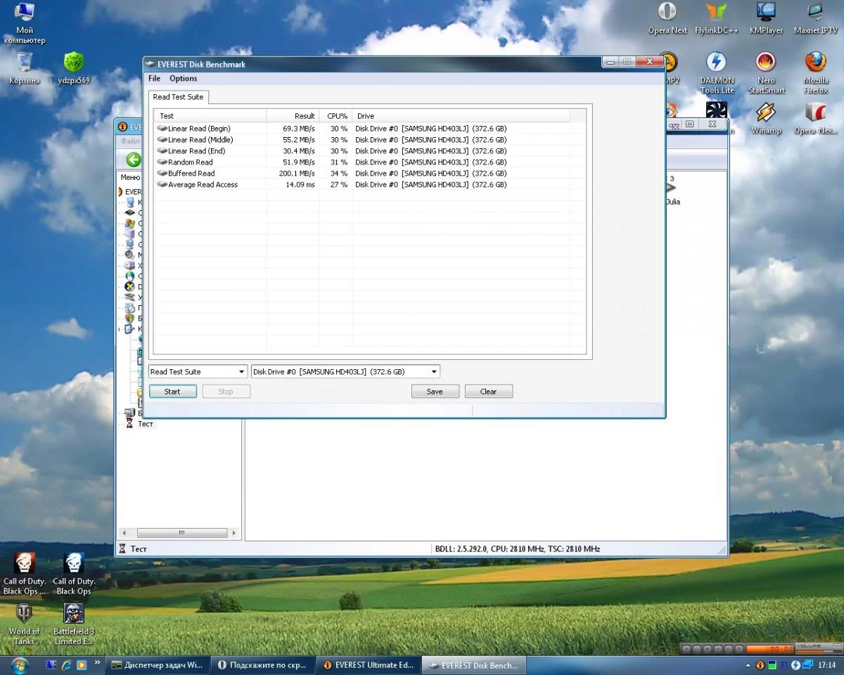Click the Drive column header

[461, 116]
